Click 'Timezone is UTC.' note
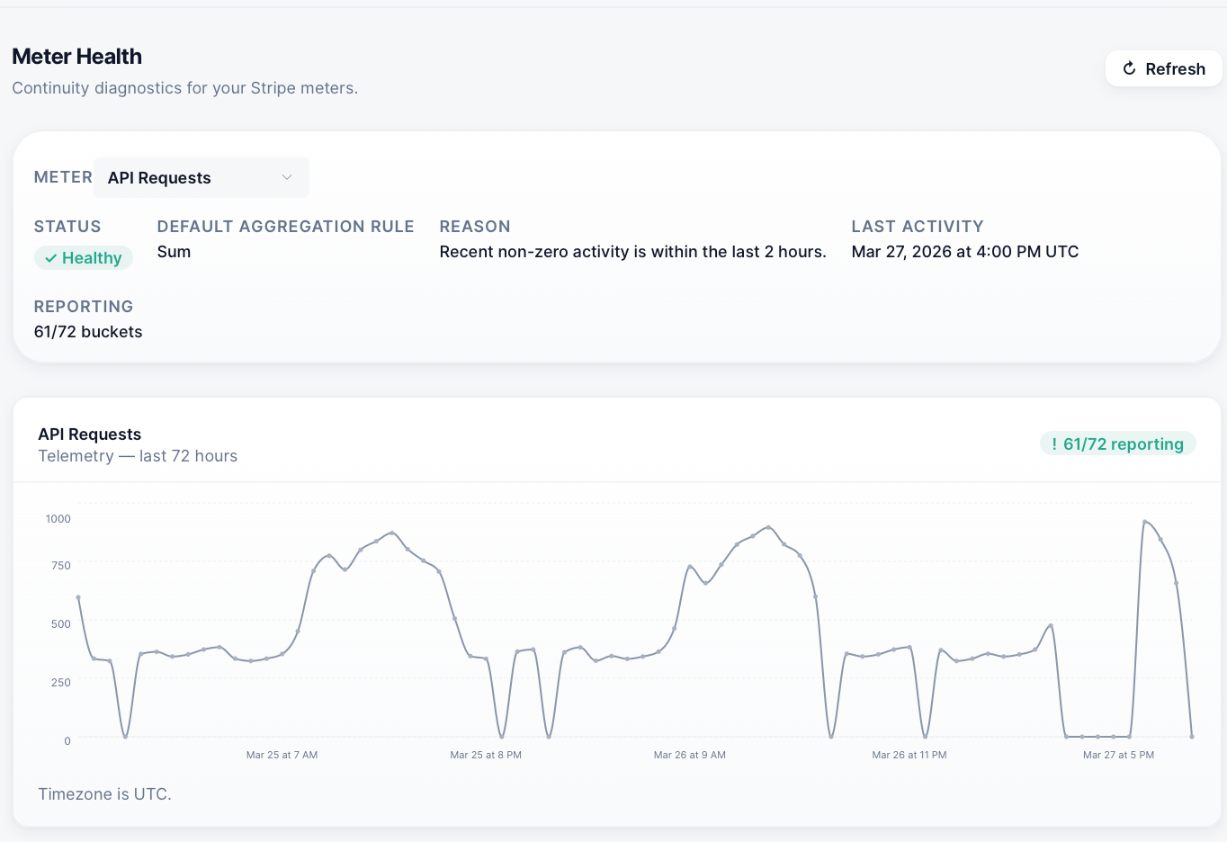This screenshot has height=842, width=1227. pyautogui.click(x=104, y=794)
